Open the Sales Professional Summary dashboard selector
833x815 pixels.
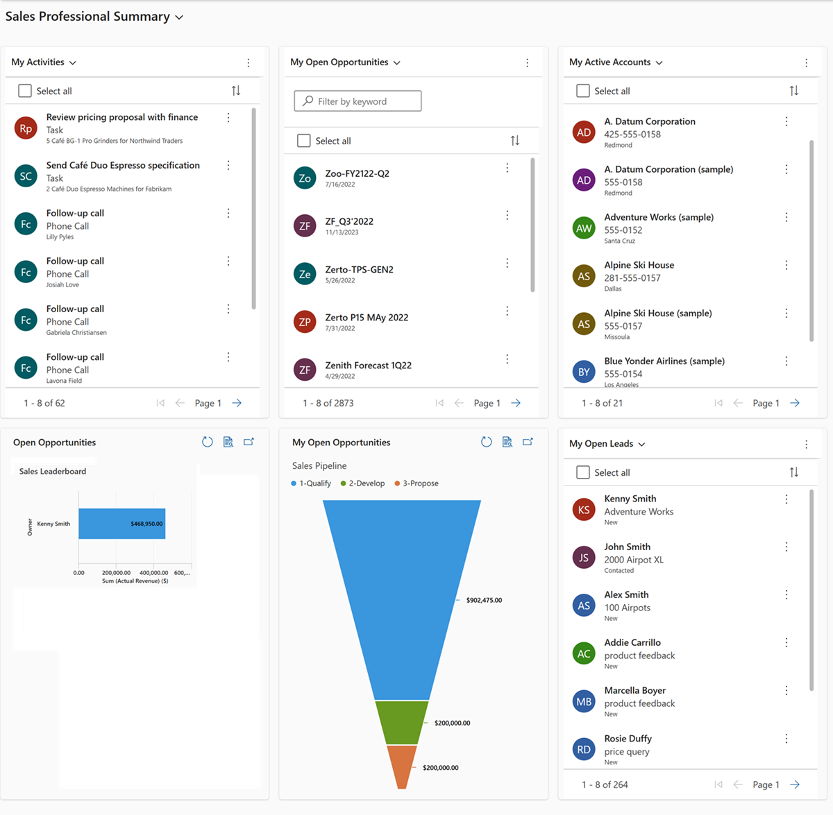(179, 16)
